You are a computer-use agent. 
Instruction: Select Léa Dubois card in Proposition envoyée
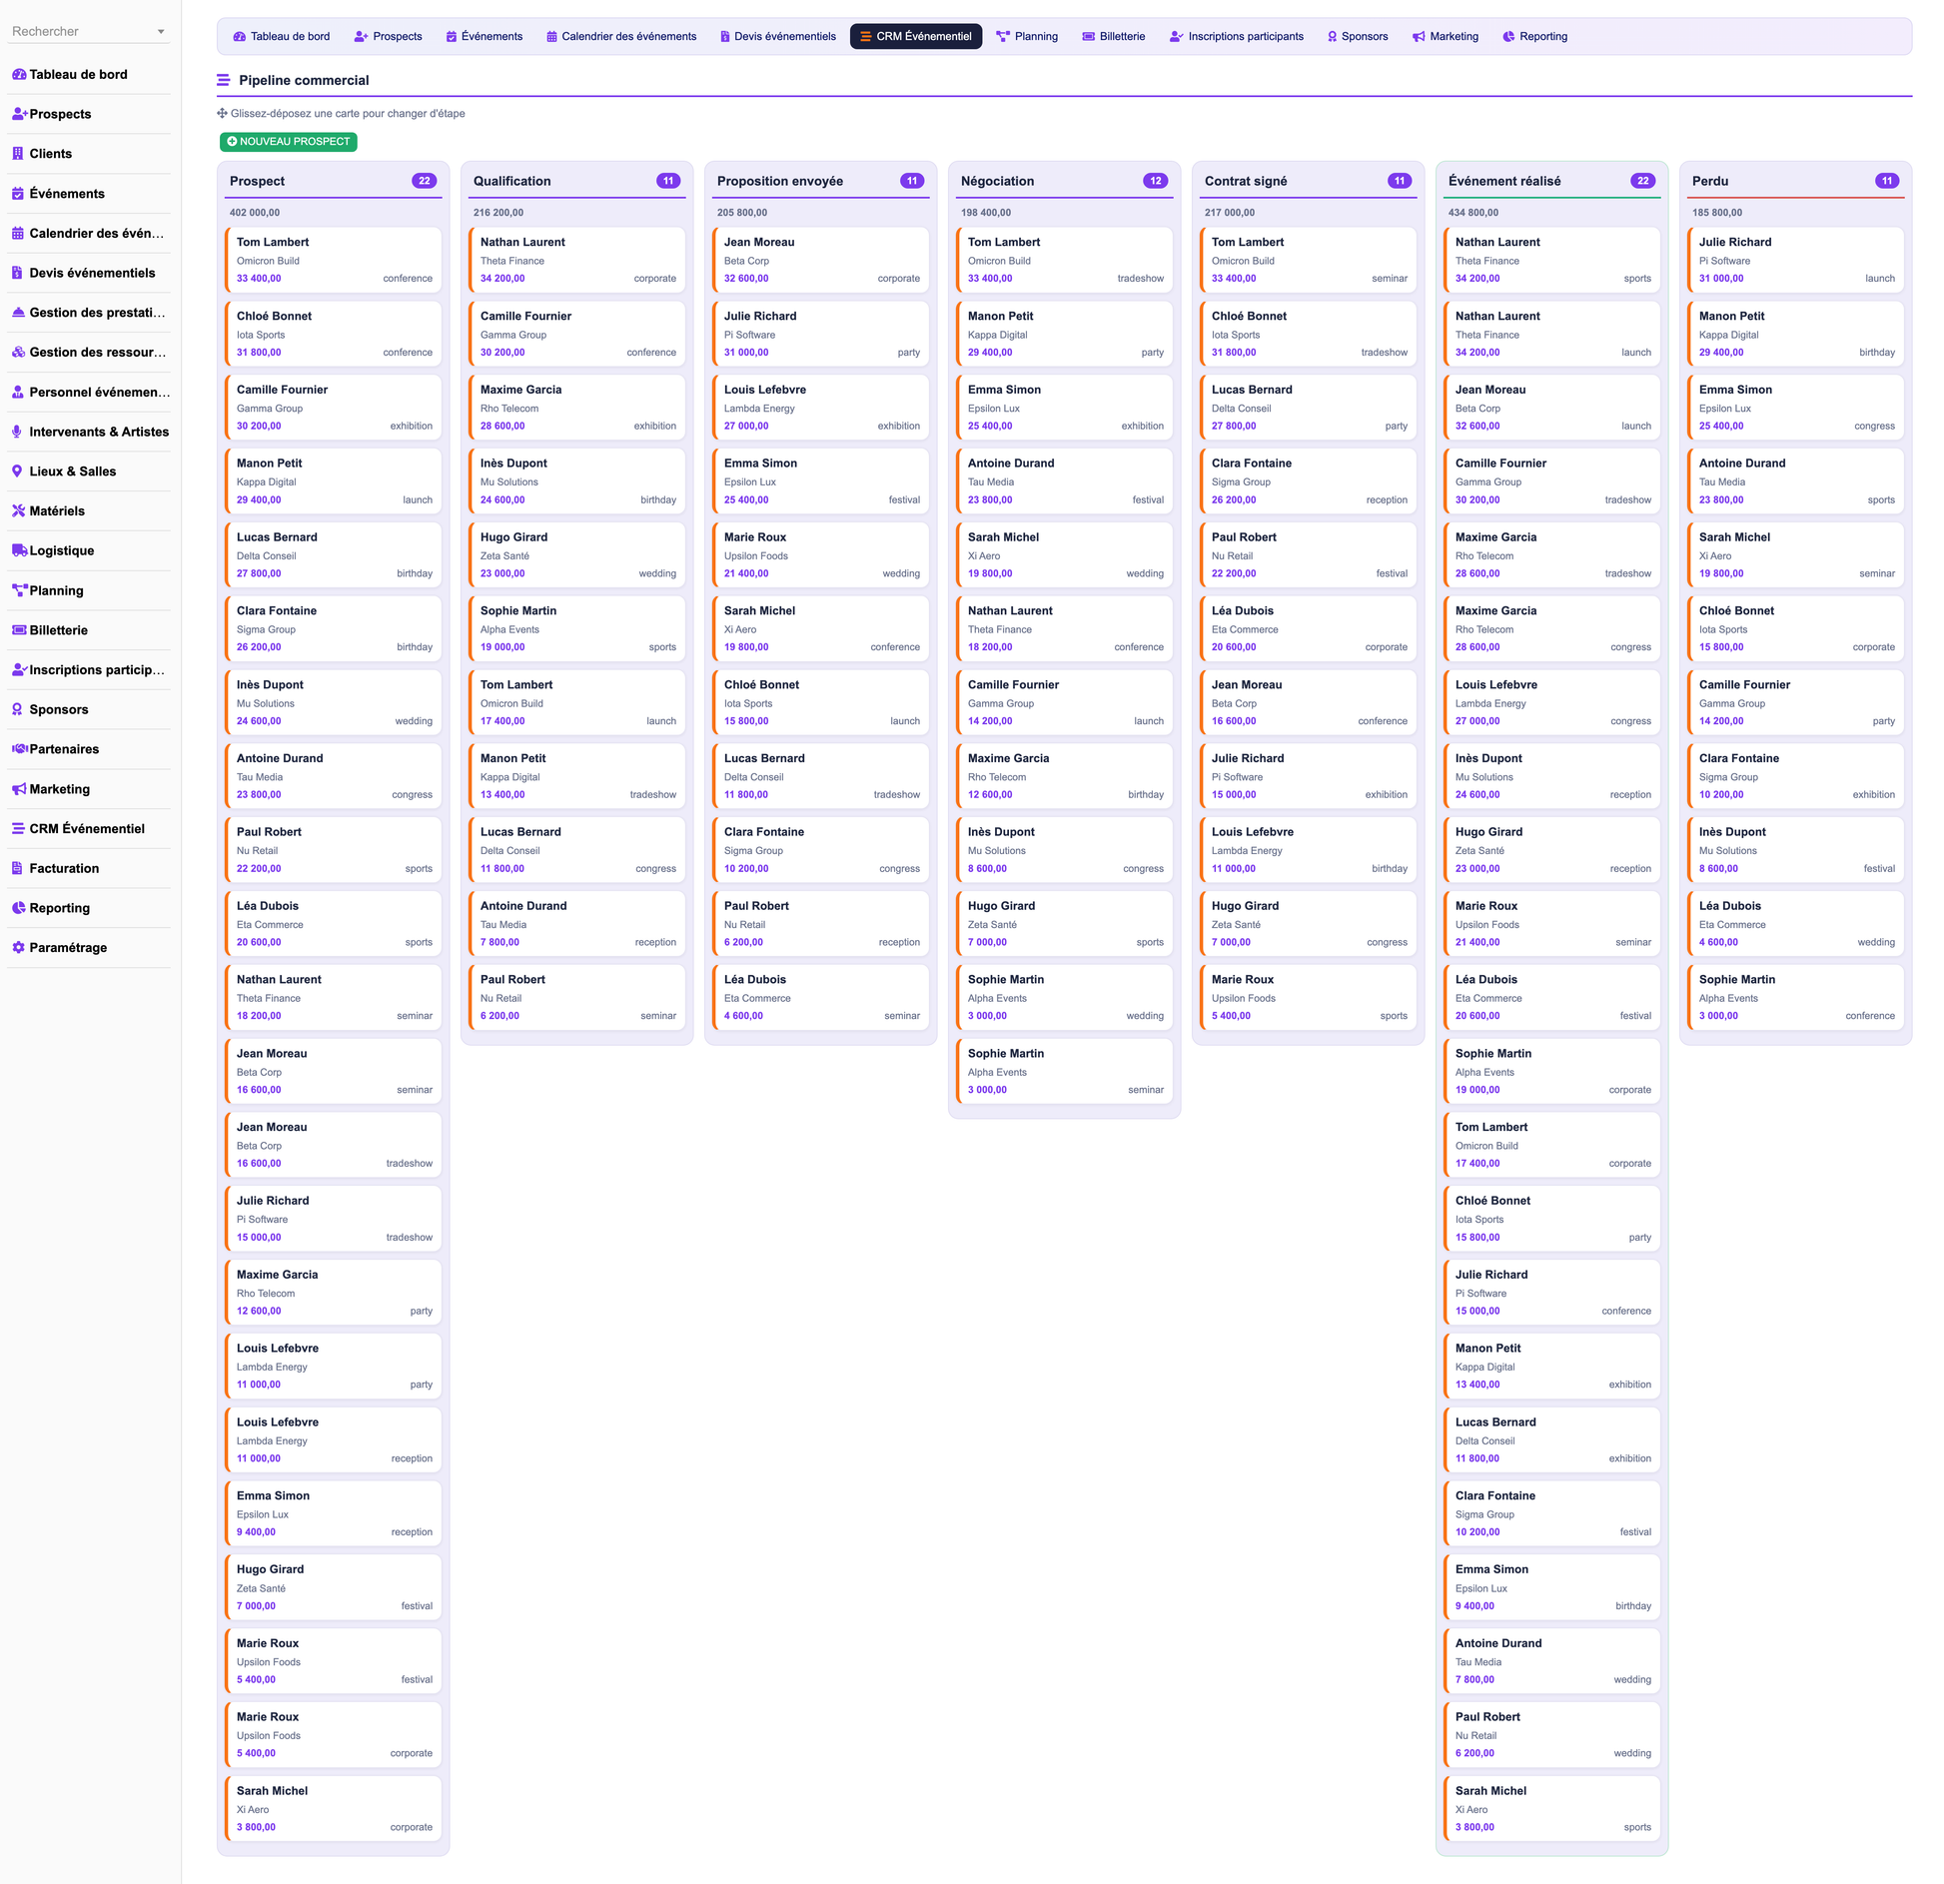(821, 997)
